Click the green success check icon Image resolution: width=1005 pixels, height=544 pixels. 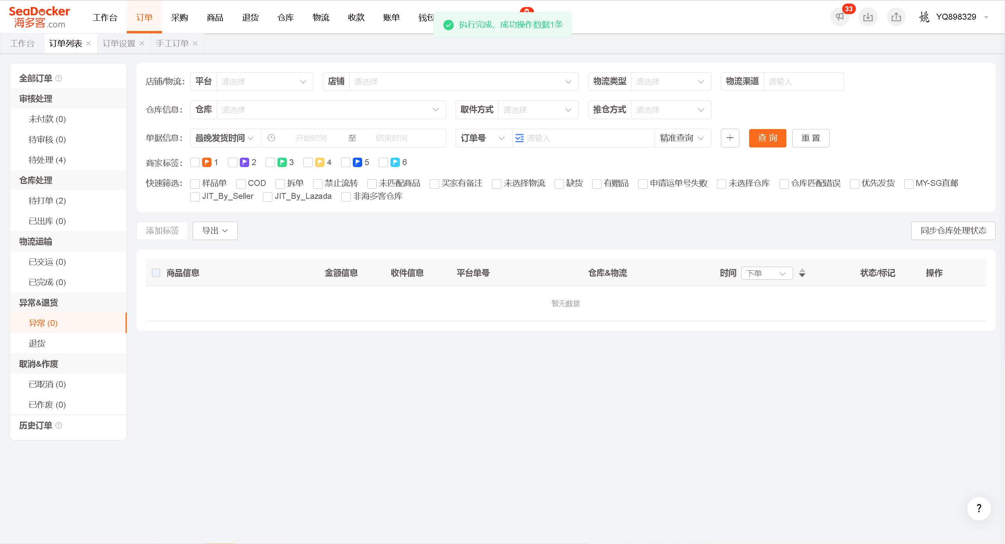[448, 25]
